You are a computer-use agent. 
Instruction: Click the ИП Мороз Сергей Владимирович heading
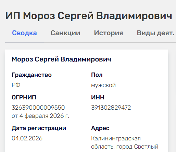pyautogui.click(x=89, y=16)
